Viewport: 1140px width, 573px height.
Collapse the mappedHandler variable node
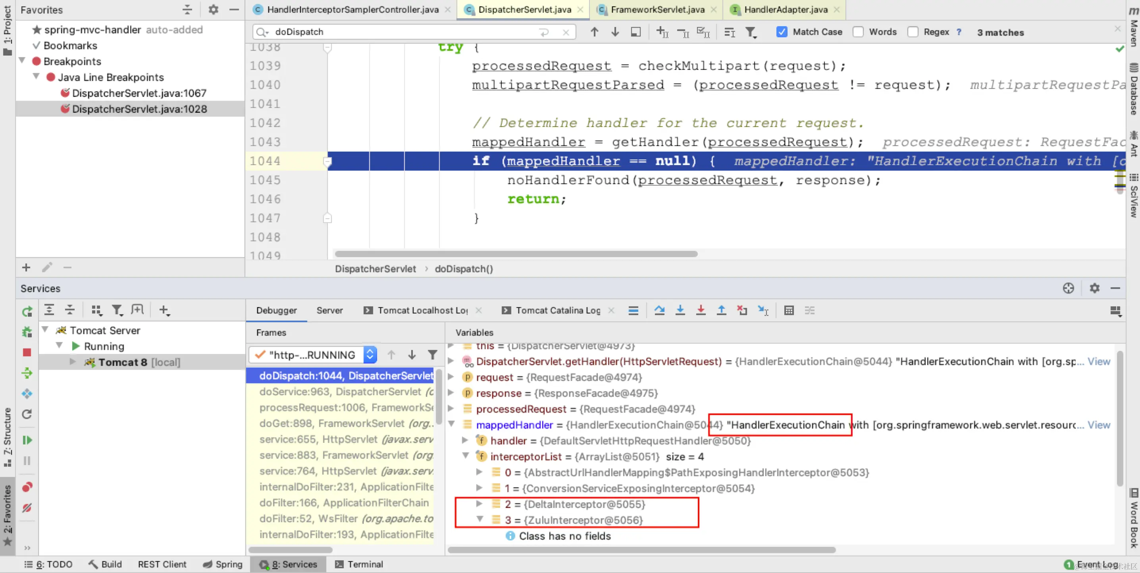[452, 424]
